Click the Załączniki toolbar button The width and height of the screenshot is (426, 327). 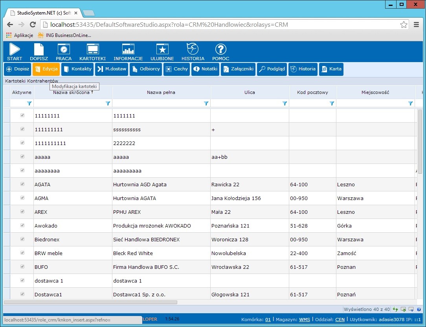(x=238, y=69)
